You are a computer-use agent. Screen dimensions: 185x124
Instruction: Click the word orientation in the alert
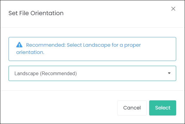pos(30,52)
